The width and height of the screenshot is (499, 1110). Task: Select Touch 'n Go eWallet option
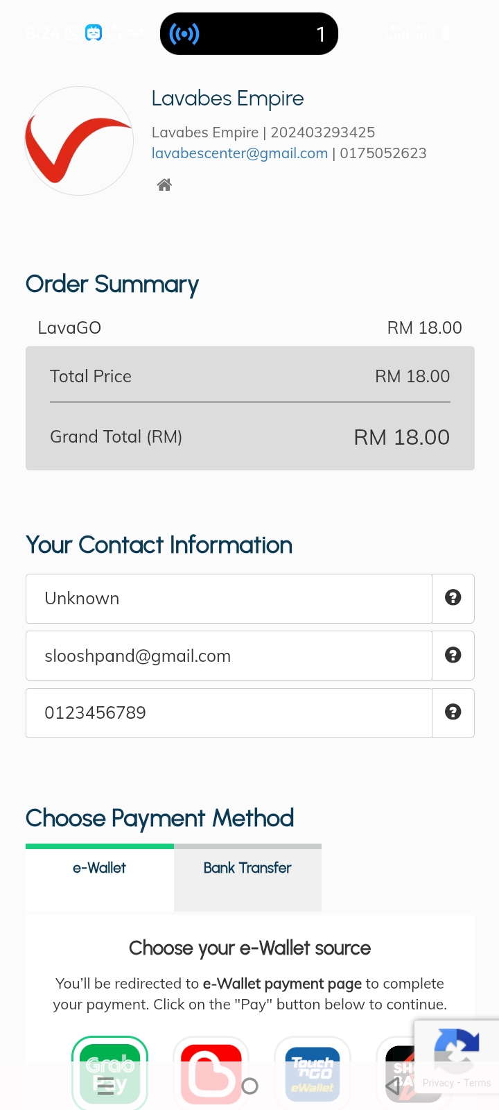tap(313, 1072)
